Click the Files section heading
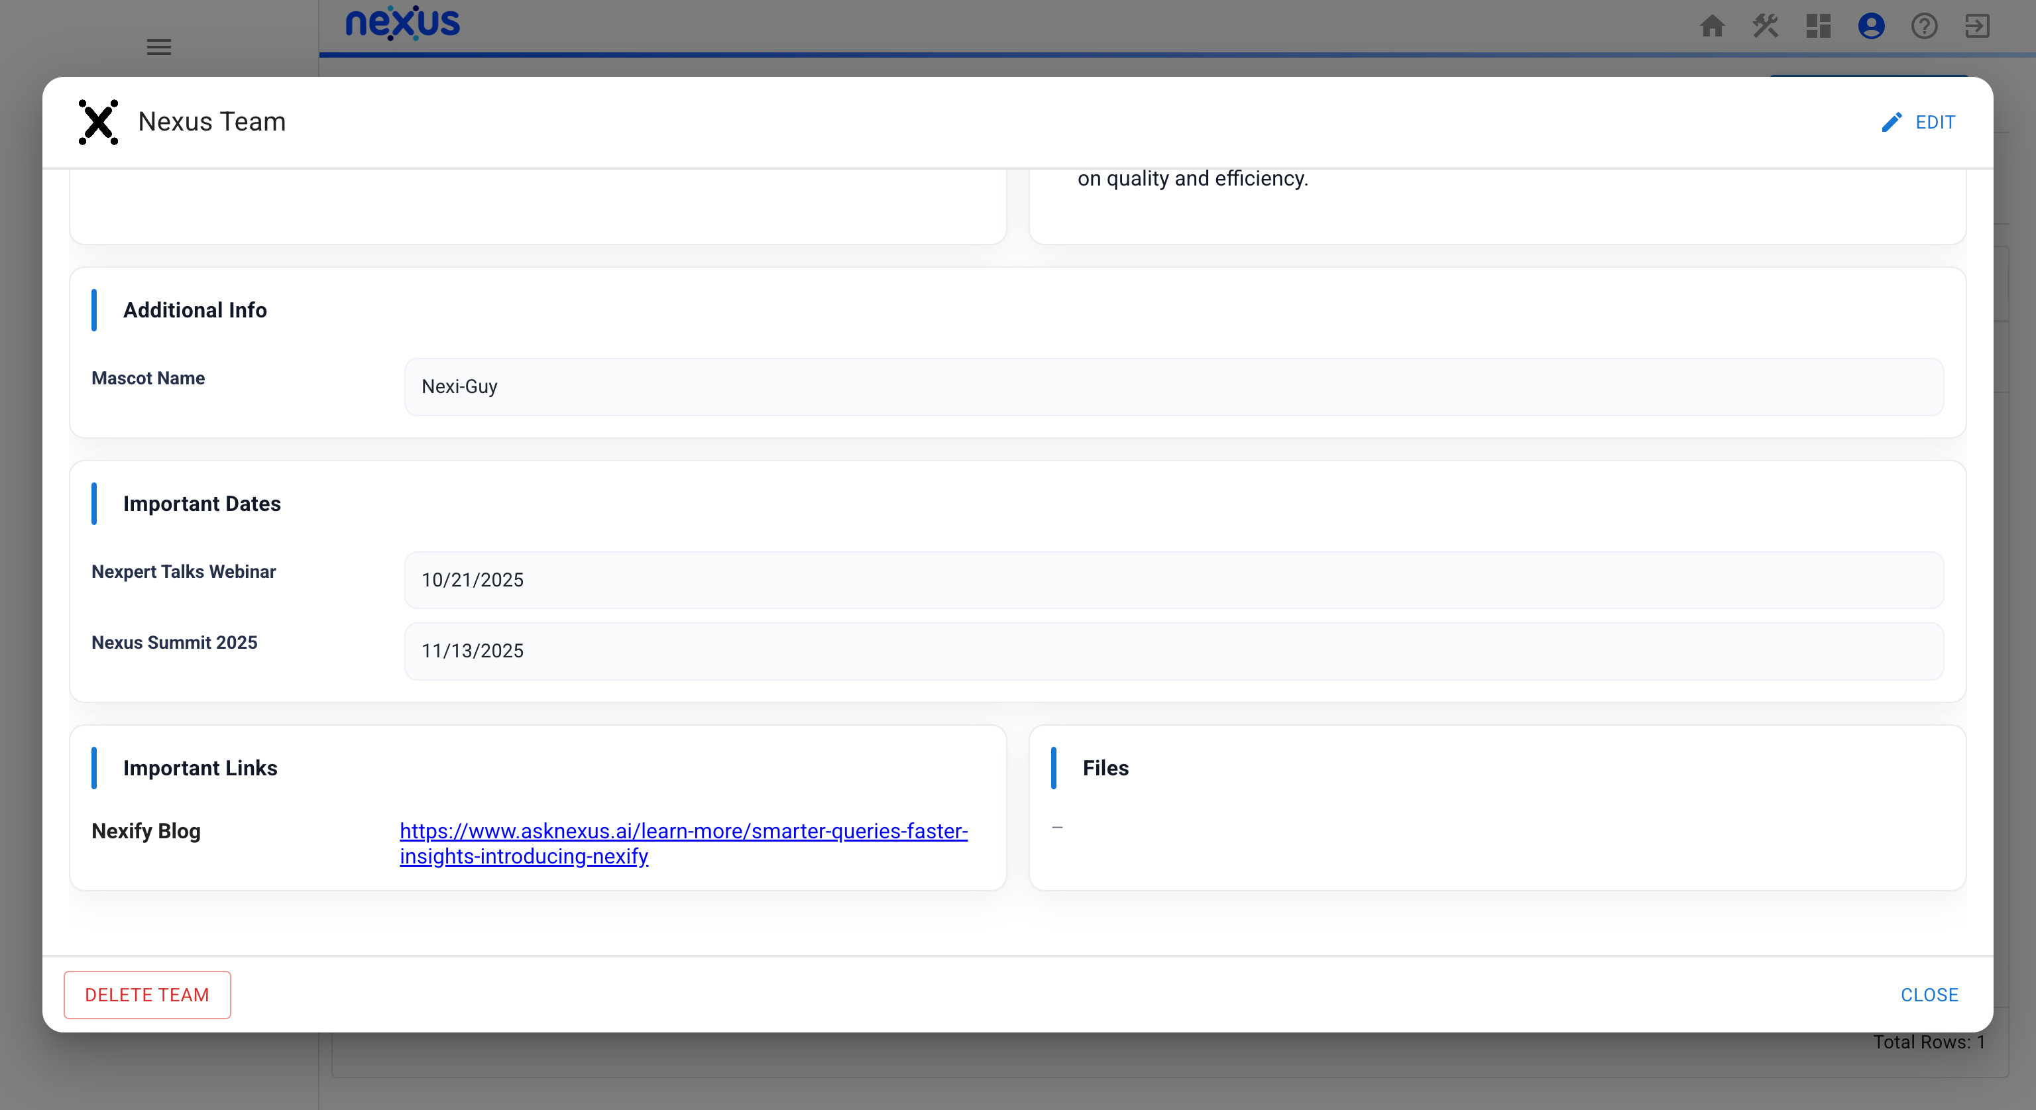 tap(1105, 768)
